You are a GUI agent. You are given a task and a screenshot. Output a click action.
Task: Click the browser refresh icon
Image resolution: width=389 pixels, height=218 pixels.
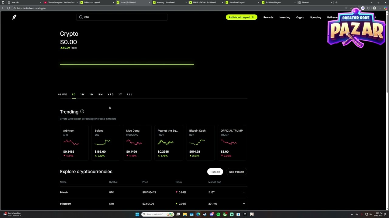8,8
